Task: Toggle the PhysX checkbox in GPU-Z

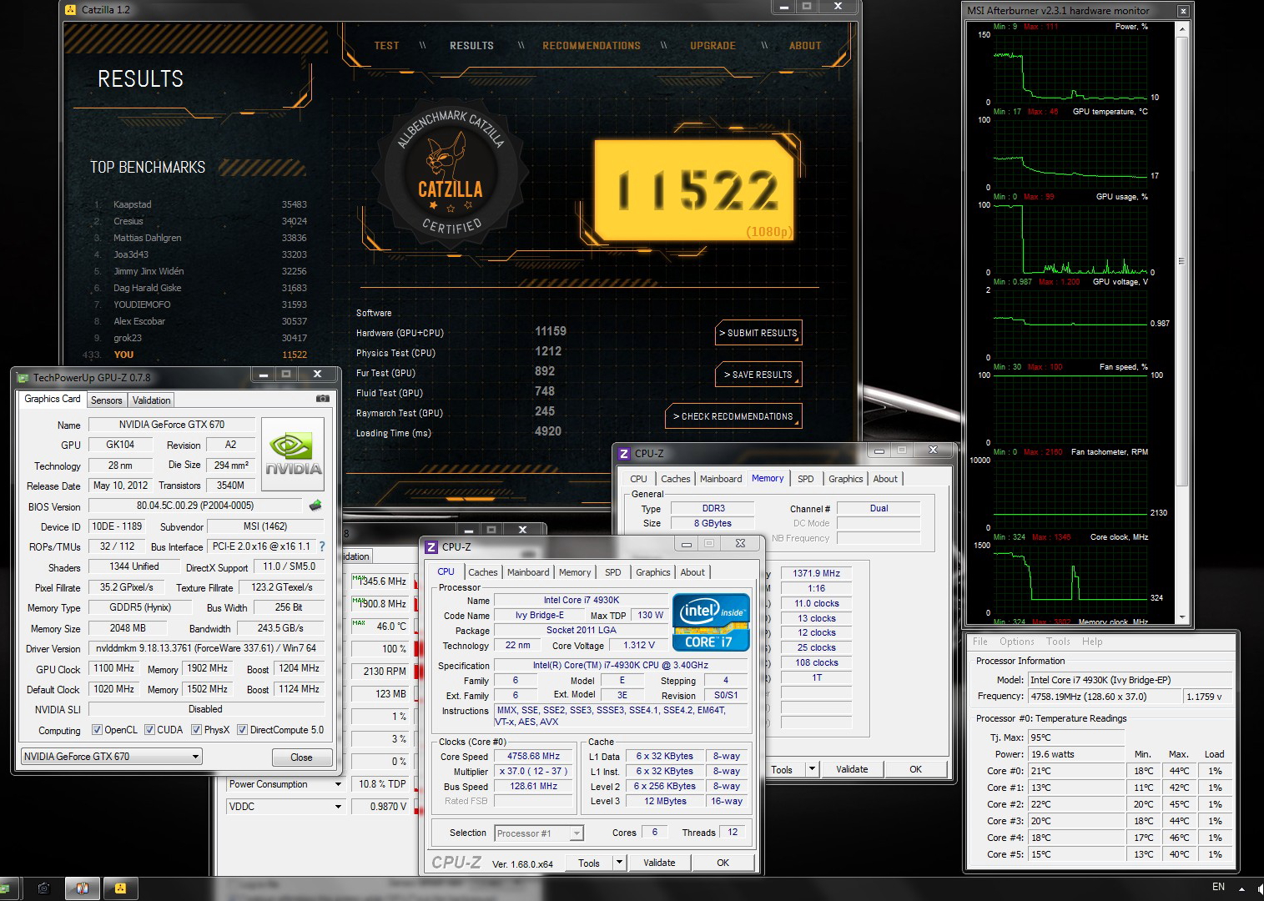Action: 197,730
